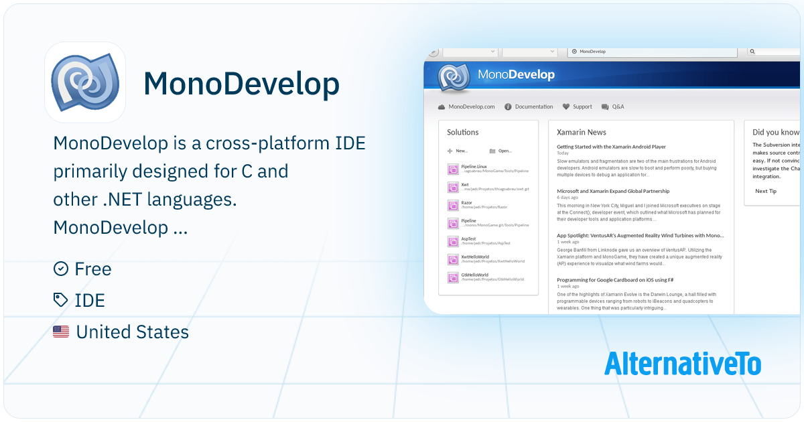Click the magnifier icon in the search box
The image size is (804, 422).
(x=752, y=52)
